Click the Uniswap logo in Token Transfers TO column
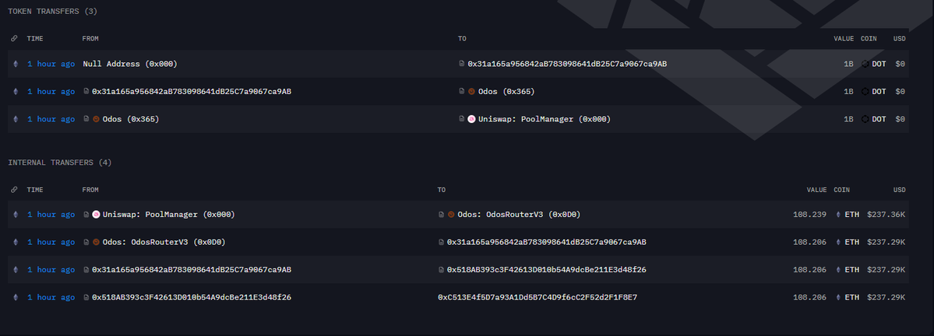 471,119
